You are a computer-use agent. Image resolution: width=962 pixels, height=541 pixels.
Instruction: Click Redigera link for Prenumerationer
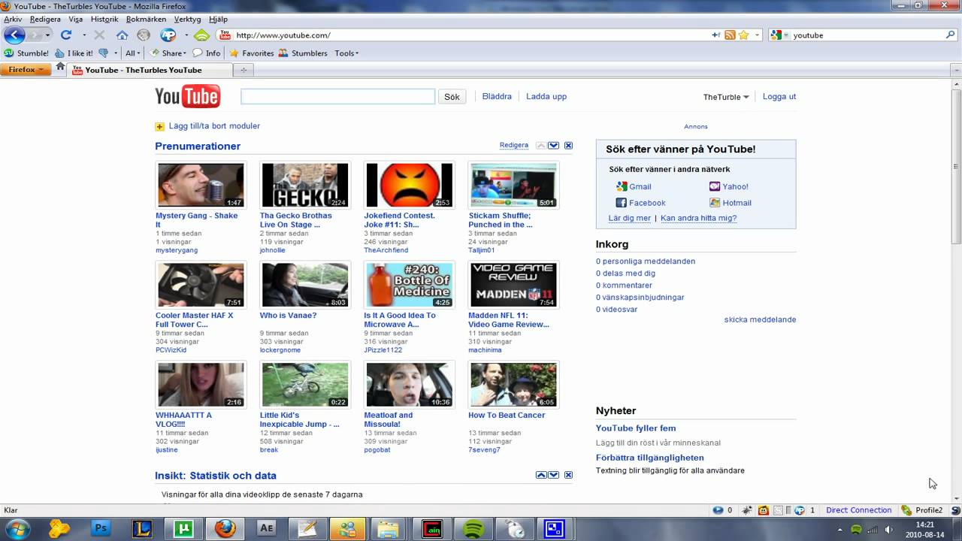514,145
